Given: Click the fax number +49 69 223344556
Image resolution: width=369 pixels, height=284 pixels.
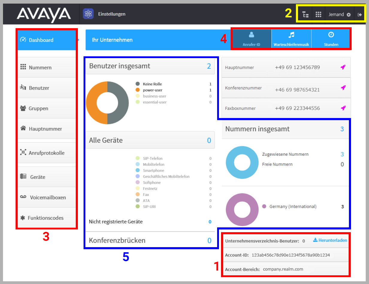Looking at the screenshot, I should [x=297, y=108].
